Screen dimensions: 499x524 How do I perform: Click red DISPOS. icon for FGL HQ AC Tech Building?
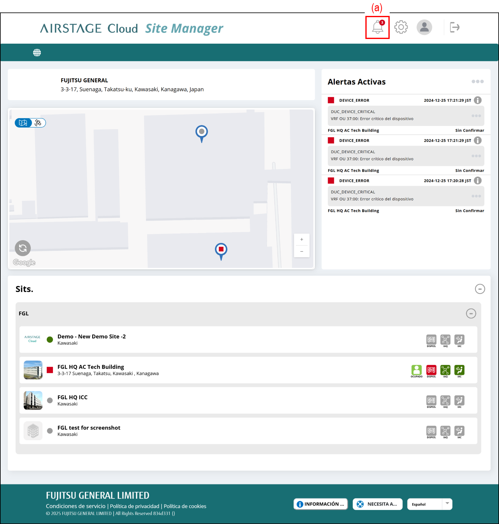[x=431, y=370]
